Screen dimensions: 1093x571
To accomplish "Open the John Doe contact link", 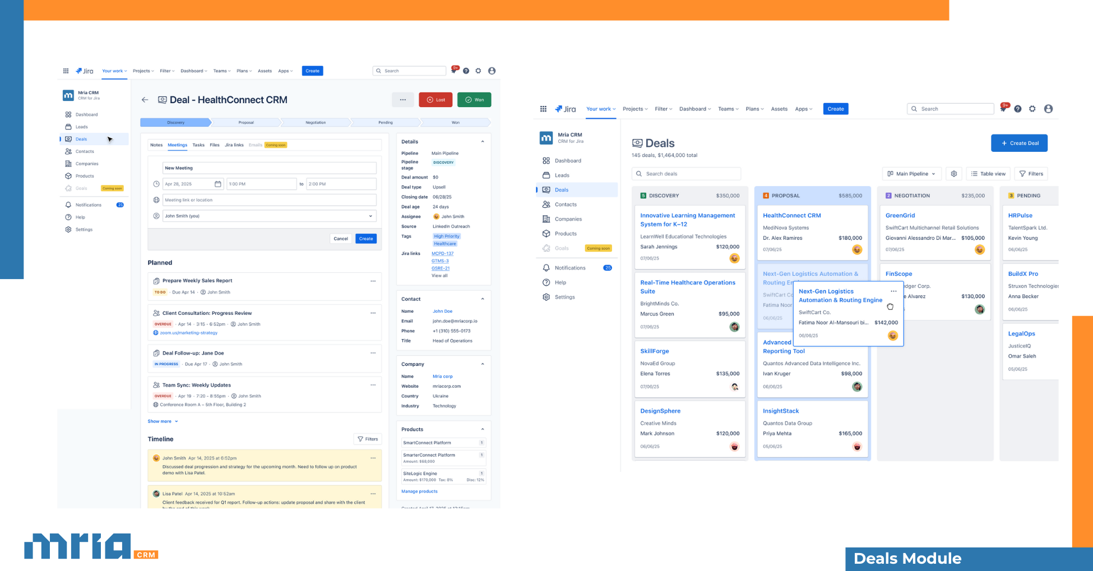I will pyautogui.click(x=442, y=312).
